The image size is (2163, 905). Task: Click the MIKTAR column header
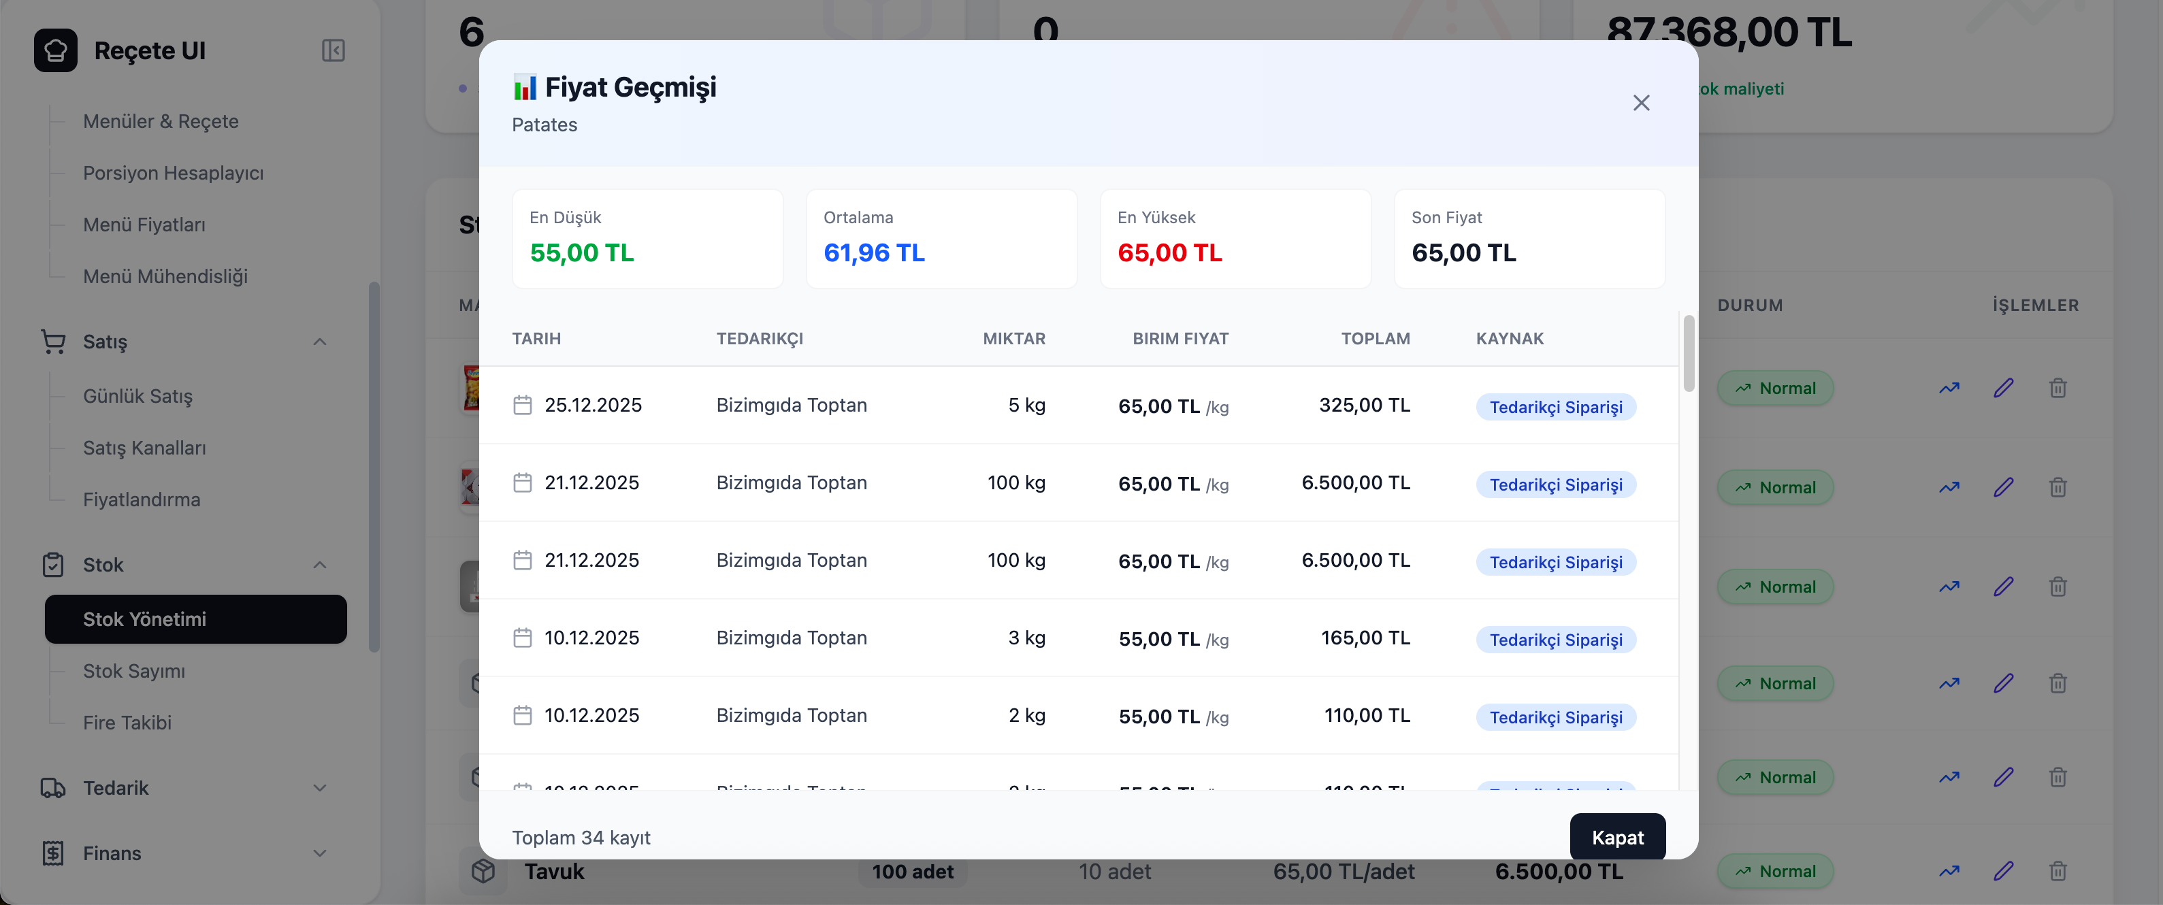pos(1014,338)
